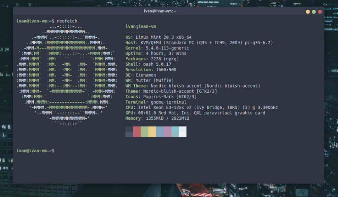Click the white color block in palette
The height and width of the screenshot is (197, 338).
point(183,132)
